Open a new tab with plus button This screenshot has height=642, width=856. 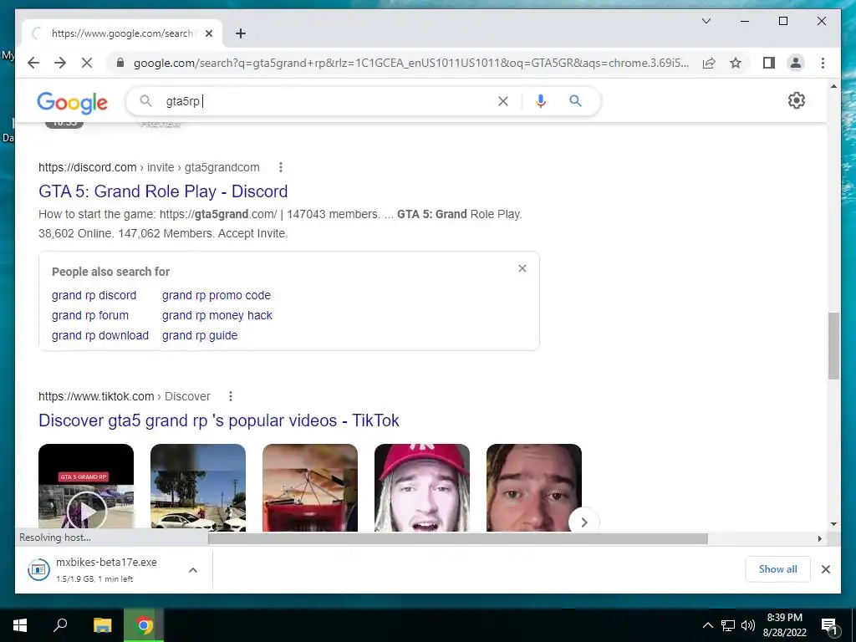241,33
